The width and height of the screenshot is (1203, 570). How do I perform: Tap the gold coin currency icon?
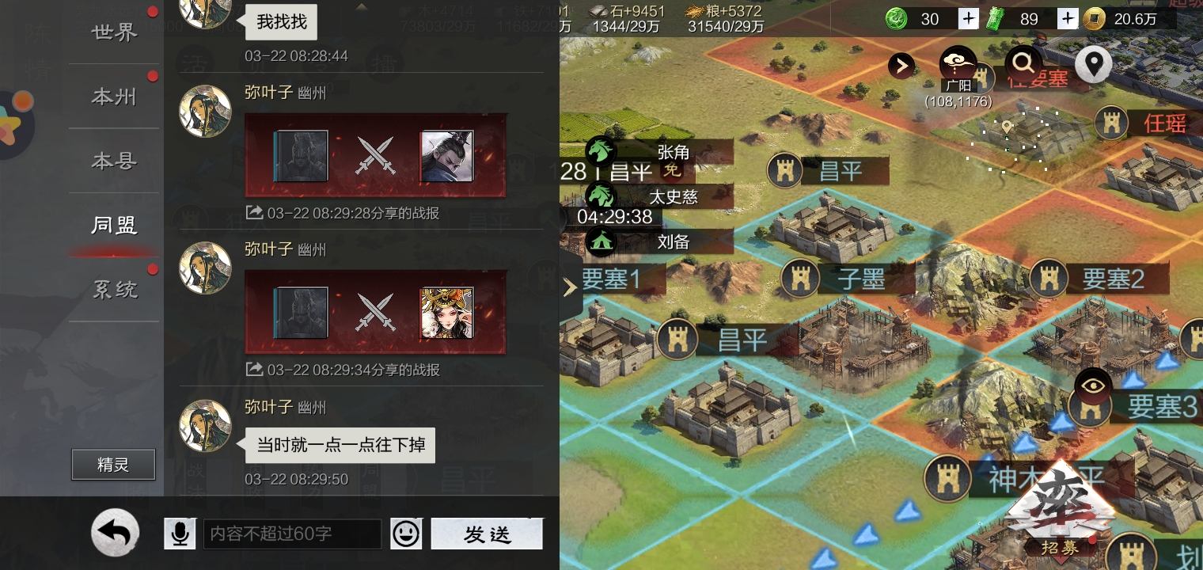pos(1094,19)
